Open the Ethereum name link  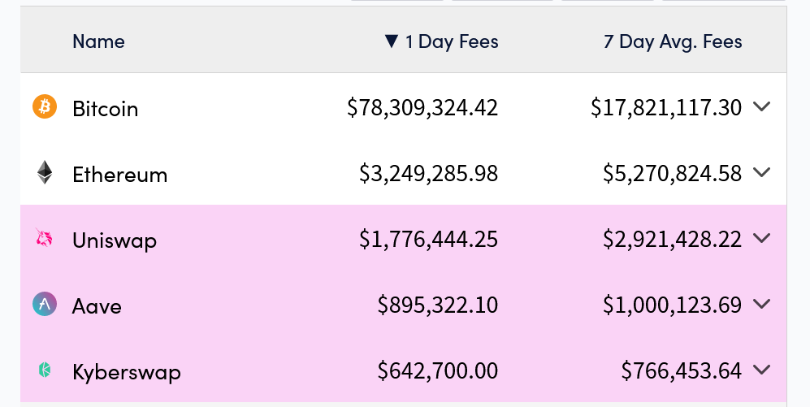pos(119,175)
